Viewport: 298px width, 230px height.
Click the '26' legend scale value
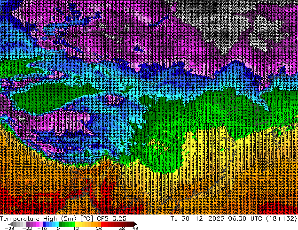coord(99,228)
